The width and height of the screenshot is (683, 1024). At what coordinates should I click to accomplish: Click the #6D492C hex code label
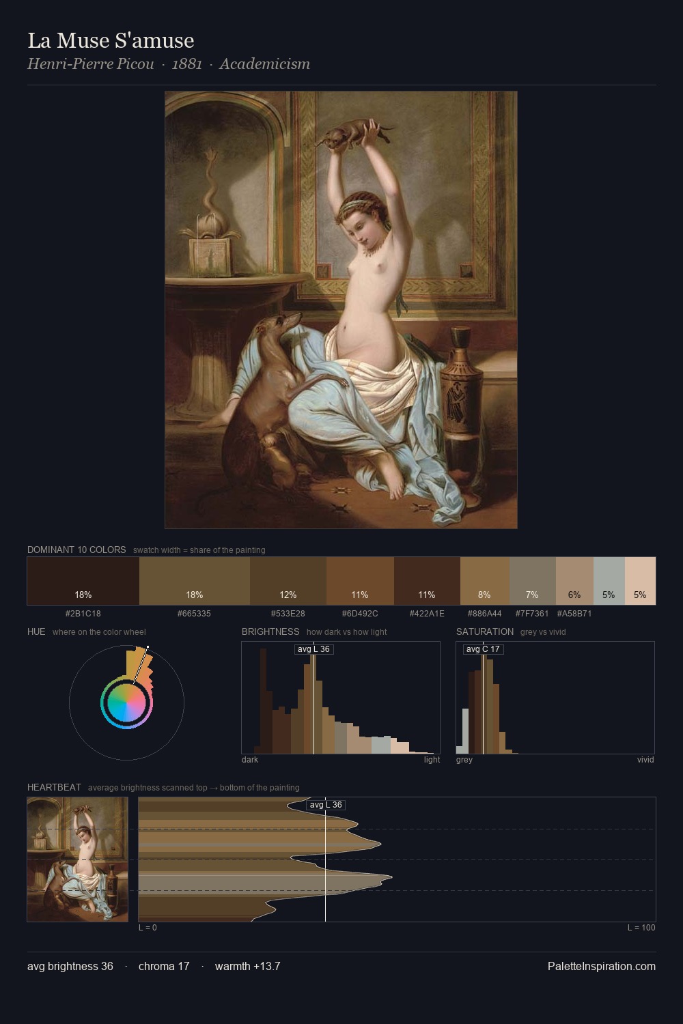[360, 613]
